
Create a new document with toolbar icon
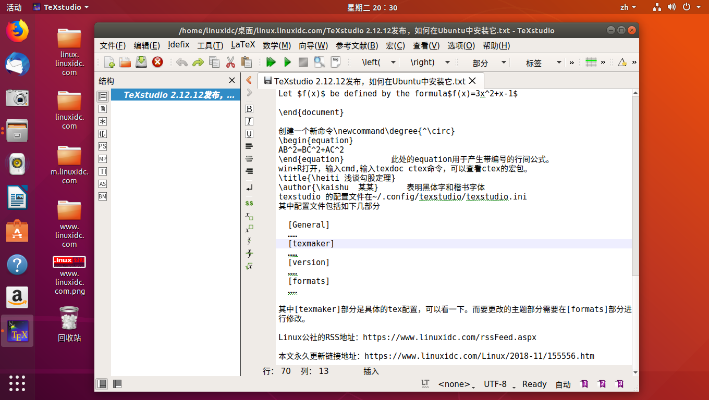tap(109, 63)
